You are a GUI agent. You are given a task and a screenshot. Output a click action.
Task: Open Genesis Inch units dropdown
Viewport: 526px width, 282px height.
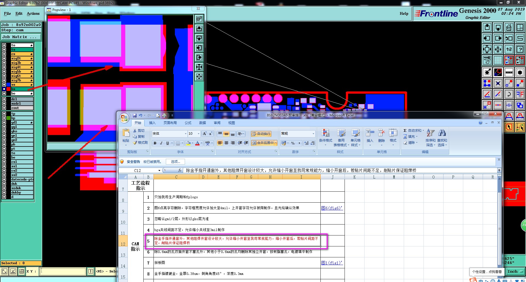click(x=515, y=272)
